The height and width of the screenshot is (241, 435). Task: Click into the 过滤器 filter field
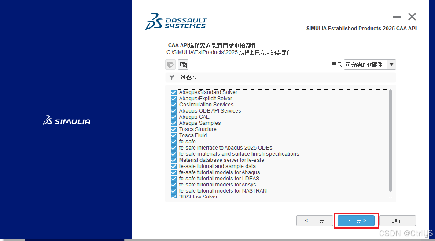coord(280,77)
